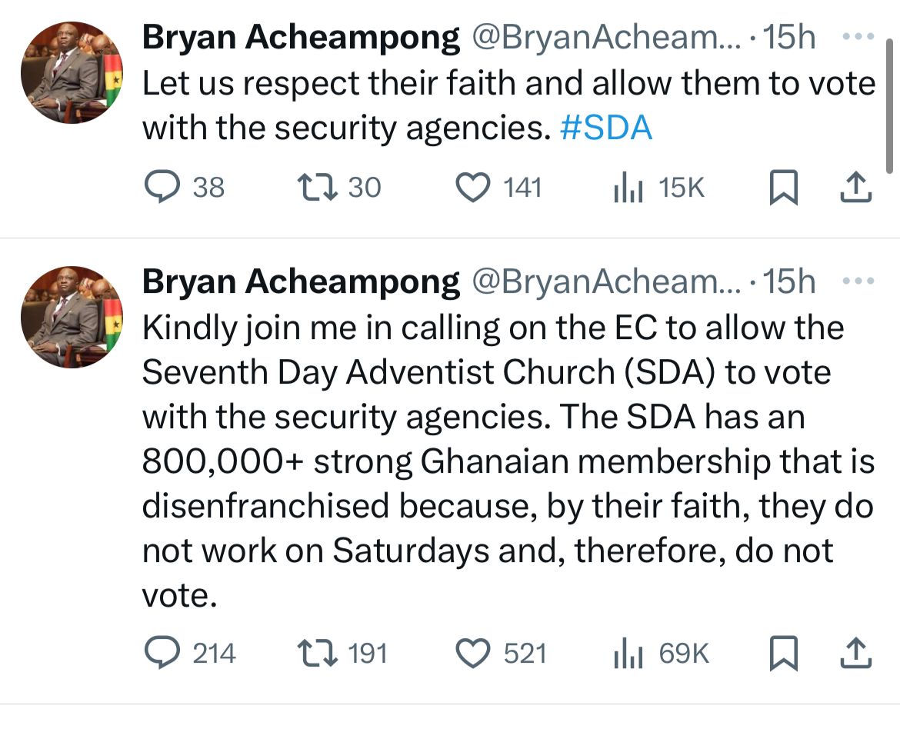Like the tweet with 521 likes
This screenshot has width=900, height=732.
(474, 654)
